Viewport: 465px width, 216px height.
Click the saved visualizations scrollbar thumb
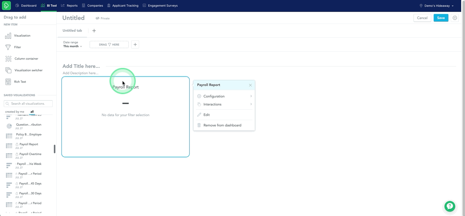coord(55,149)
